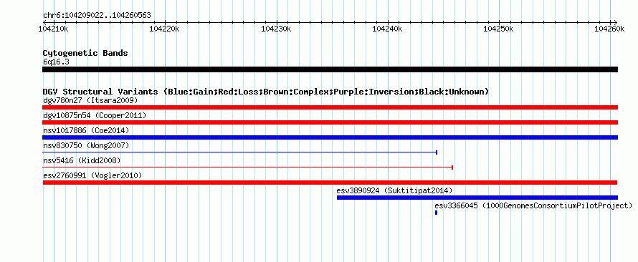Click the 104260k ruler tick label

coord(609,29)
